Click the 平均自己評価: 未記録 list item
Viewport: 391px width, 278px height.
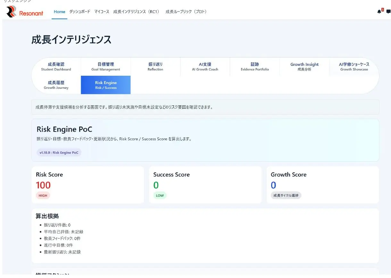(63, 232)
